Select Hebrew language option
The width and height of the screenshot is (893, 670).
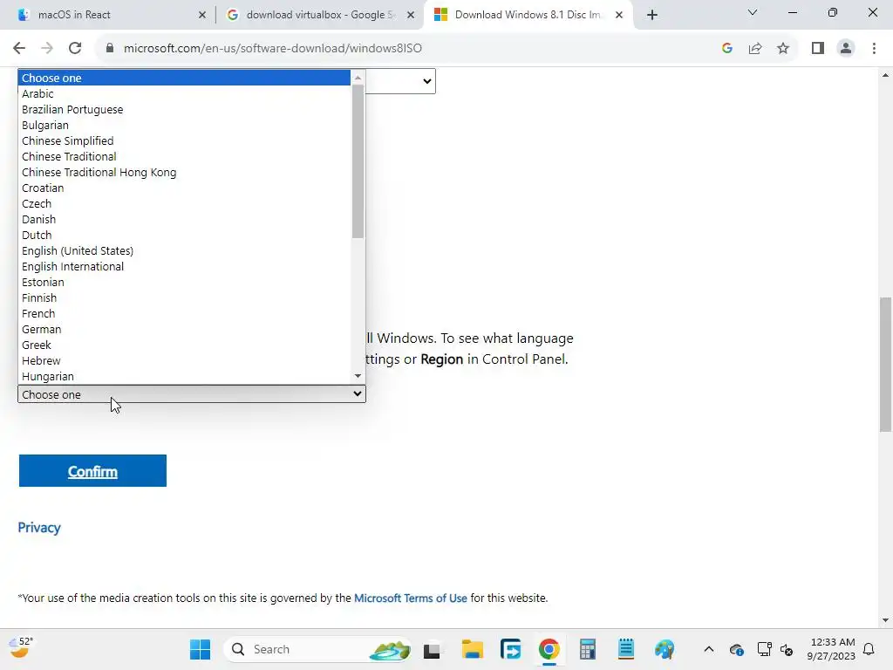click(184, 360)
